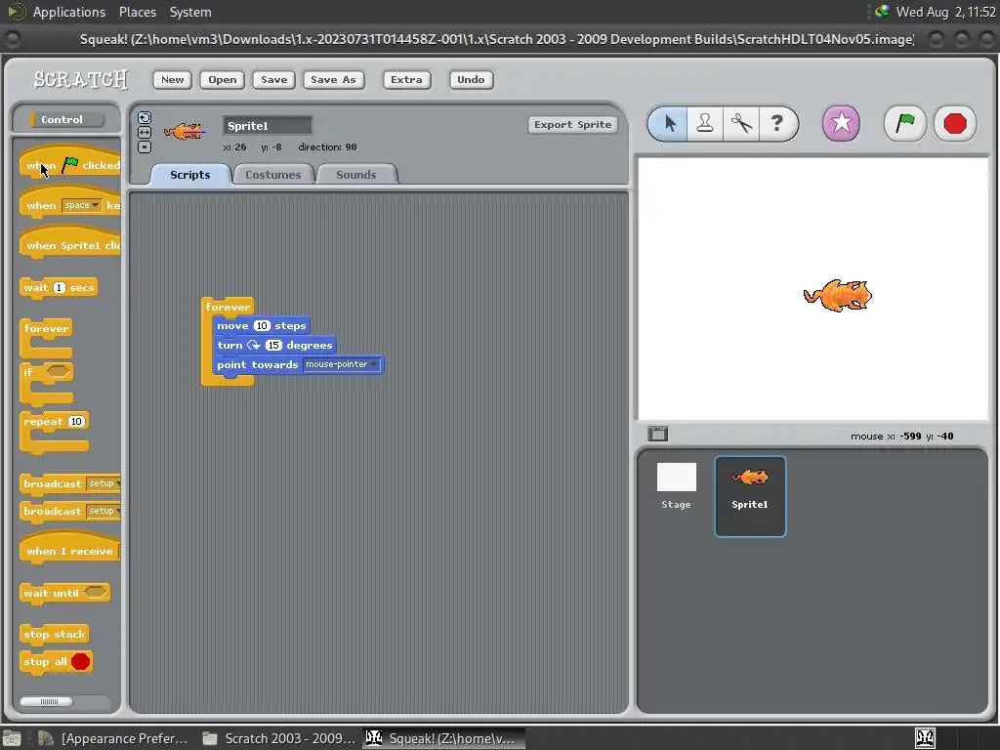Click the move steps value 10 in script
Image resolution: width=1000 pixels, height=750 pixels.
262,325
